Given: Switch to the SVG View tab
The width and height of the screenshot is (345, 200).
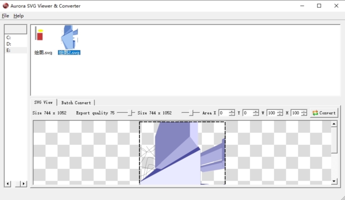Looking at the screenshot, I should pyautogui.click(x=43, y=103).
